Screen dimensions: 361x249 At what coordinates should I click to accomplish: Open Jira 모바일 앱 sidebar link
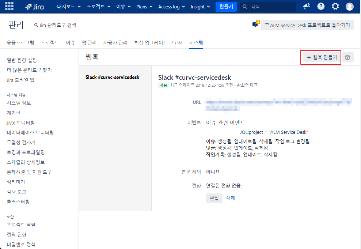pos(20,80)
